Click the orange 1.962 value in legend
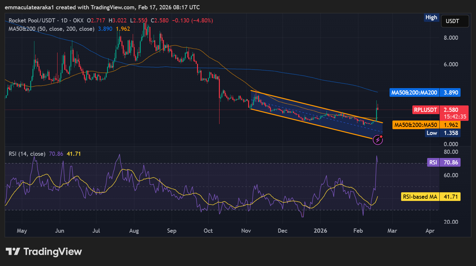Screen dimensions: 476x266 tap(123, 29)
